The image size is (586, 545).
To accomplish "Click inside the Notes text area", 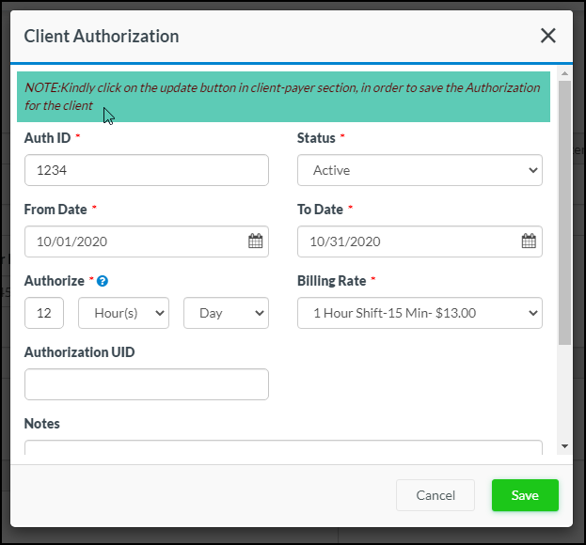I will coord(282,448).
